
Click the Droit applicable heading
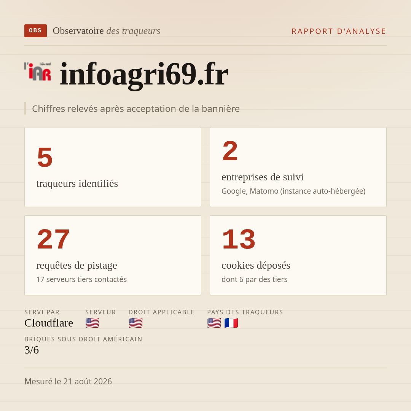(161, 312)
